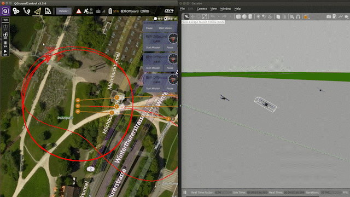Click the topmost Start Mission button
The width and height of the screenshot is (350, 197).
tap(165, 28)
